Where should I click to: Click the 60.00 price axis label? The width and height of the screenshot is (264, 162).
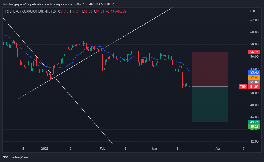click(254, 32)
